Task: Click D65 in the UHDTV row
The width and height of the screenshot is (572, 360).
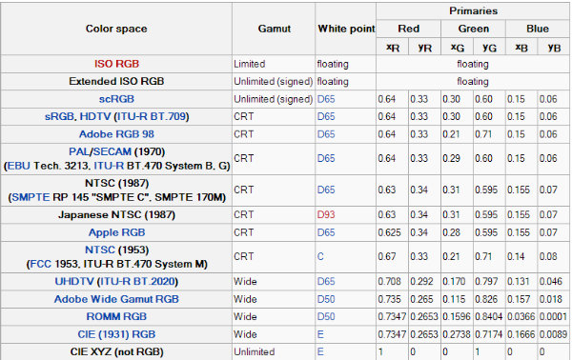Action: pos(326,282)
